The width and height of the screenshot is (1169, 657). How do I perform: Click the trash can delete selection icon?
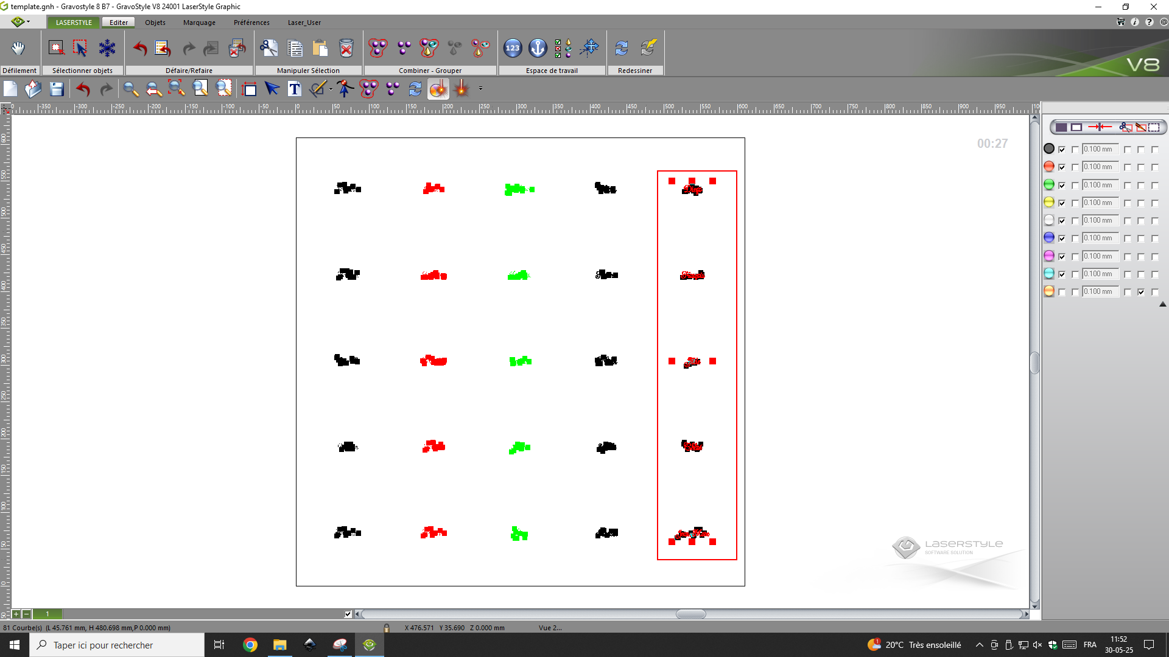coord(346,49)
